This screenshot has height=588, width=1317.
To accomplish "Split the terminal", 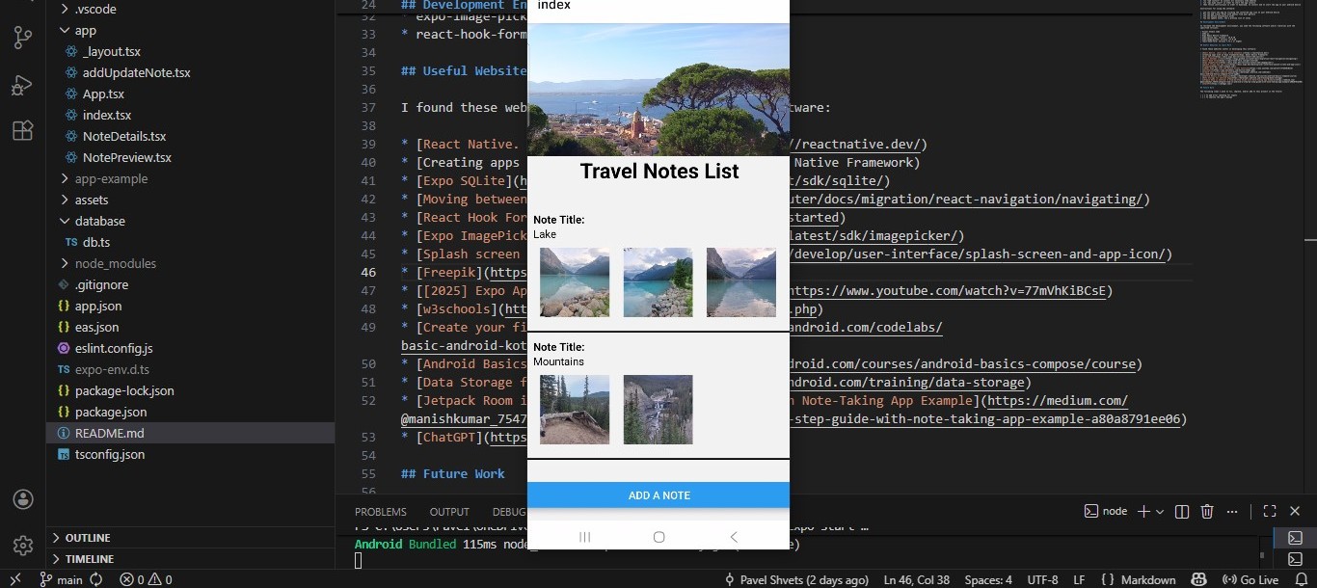I will click(x=1181, y=511).
